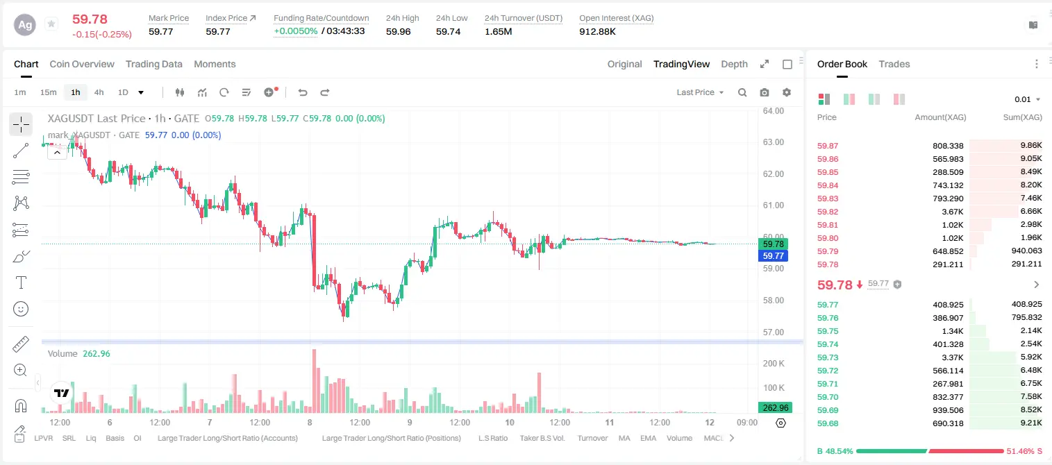Select the crosshair cursor tool
Screen dimensions: 1052x465
(21, 125)
